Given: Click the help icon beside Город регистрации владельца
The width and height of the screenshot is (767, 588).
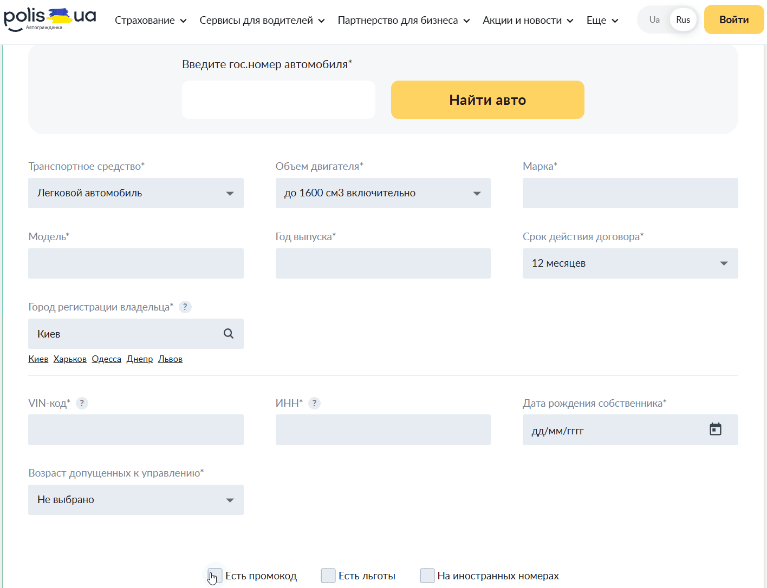Looking at the screenshot, I should 185,307.
